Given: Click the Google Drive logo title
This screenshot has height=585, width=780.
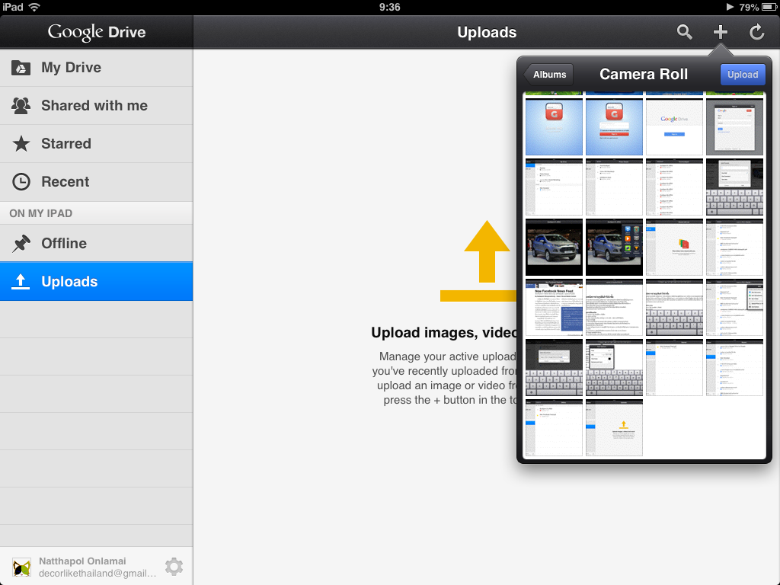Looking at the screenshot, I should click(97, 32).
